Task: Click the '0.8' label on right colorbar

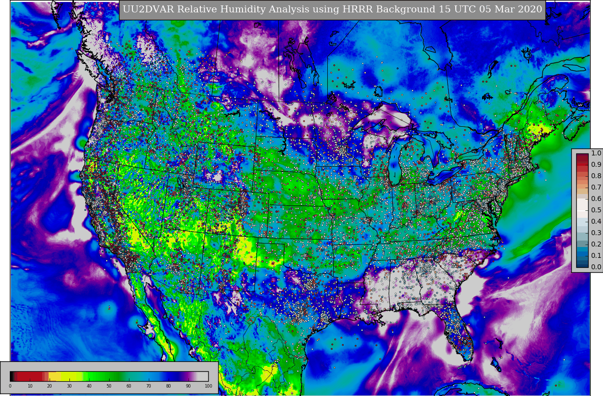Action: tap(596, 176)
